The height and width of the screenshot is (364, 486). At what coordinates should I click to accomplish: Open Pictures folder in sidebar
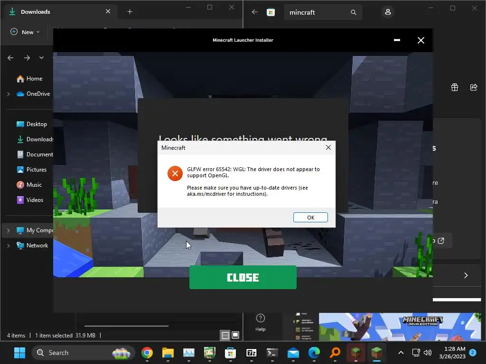point(32,170)
